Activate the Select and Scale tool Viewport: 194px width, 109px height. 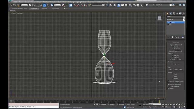click(52, 5)
